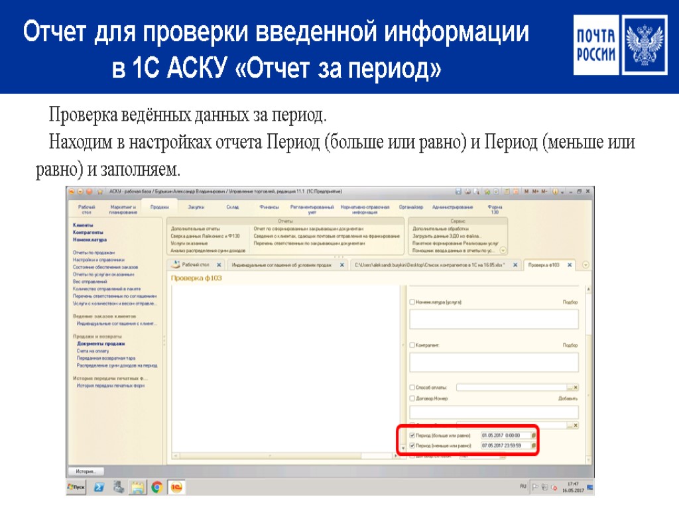Close the Рабочий стол tab
Viewport: 679px width, 509px height.
219,265
